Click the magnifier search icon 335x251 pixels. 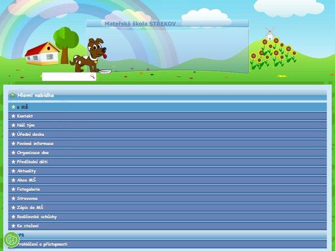click(92, 76)
